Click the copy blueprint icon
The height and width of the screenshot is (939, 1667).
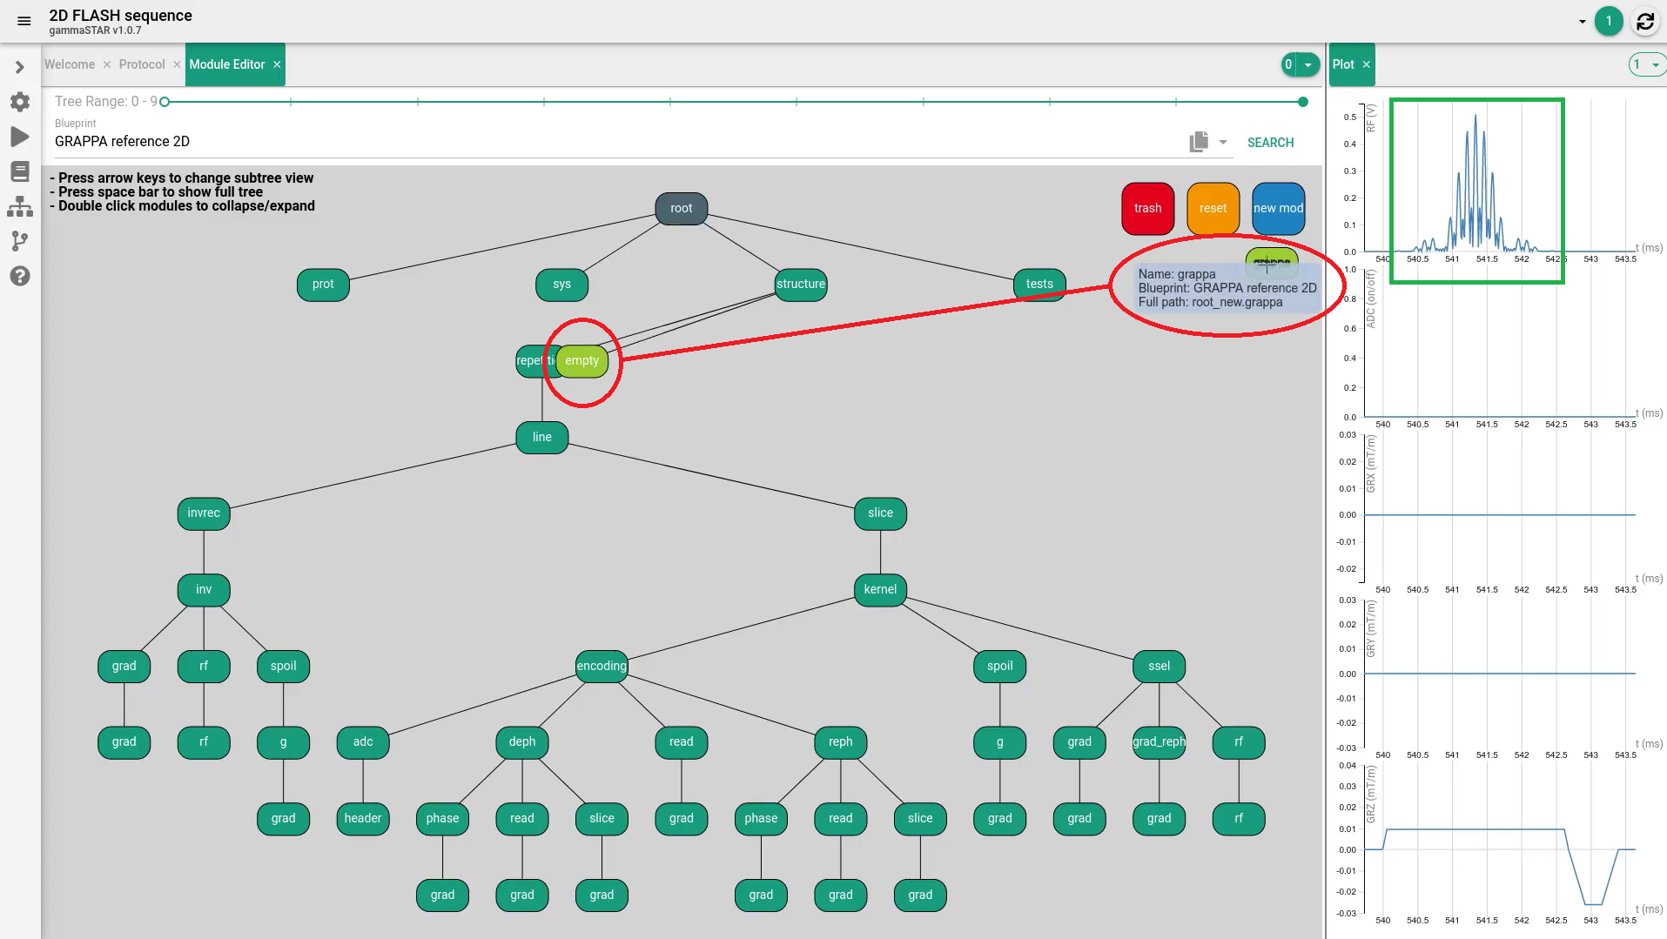(1198, 142)
